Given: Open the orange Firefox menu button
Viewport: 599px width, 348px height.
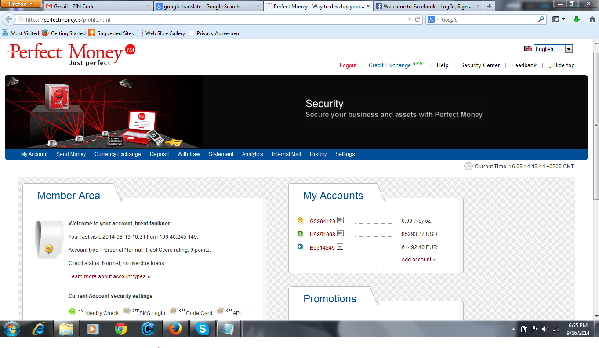Looking at the screenshot, I should (21, 4).
